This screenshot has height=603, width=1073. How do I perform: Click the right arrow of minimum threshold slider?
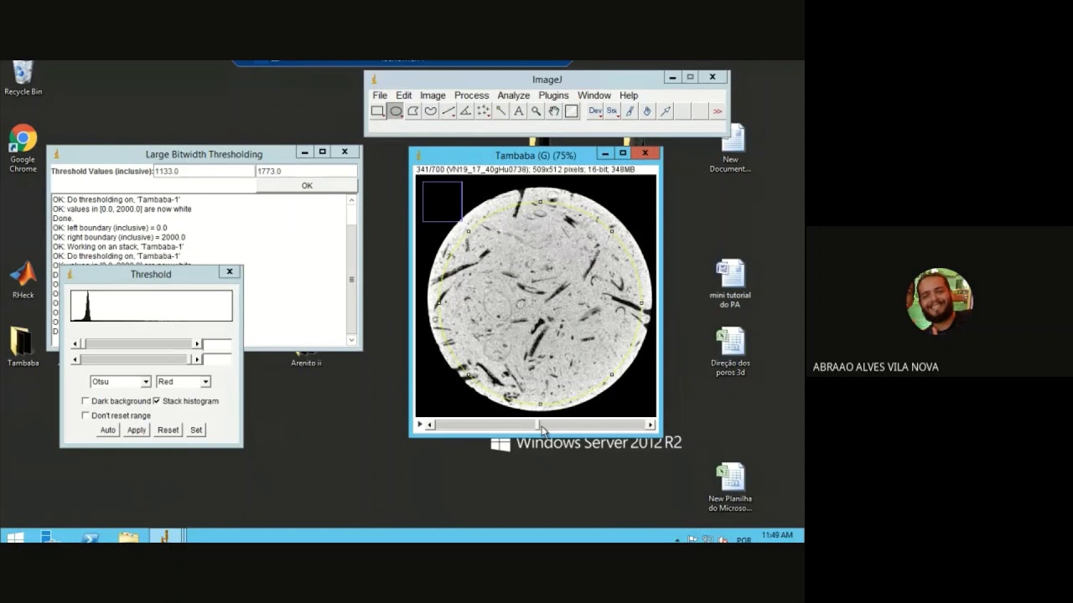pyautogui.click(x=197, y=344)
